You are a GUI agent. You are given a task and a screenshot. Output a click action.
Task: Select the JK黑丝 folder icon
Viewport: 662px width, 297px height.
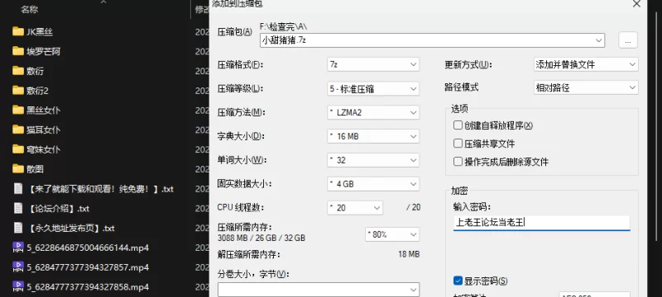[x=17, y=31]
